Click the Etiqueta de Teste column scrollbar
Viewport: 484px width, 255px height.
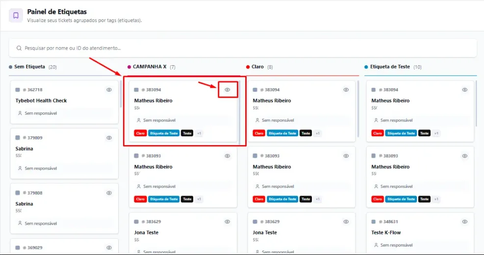(x=477, y=103)
